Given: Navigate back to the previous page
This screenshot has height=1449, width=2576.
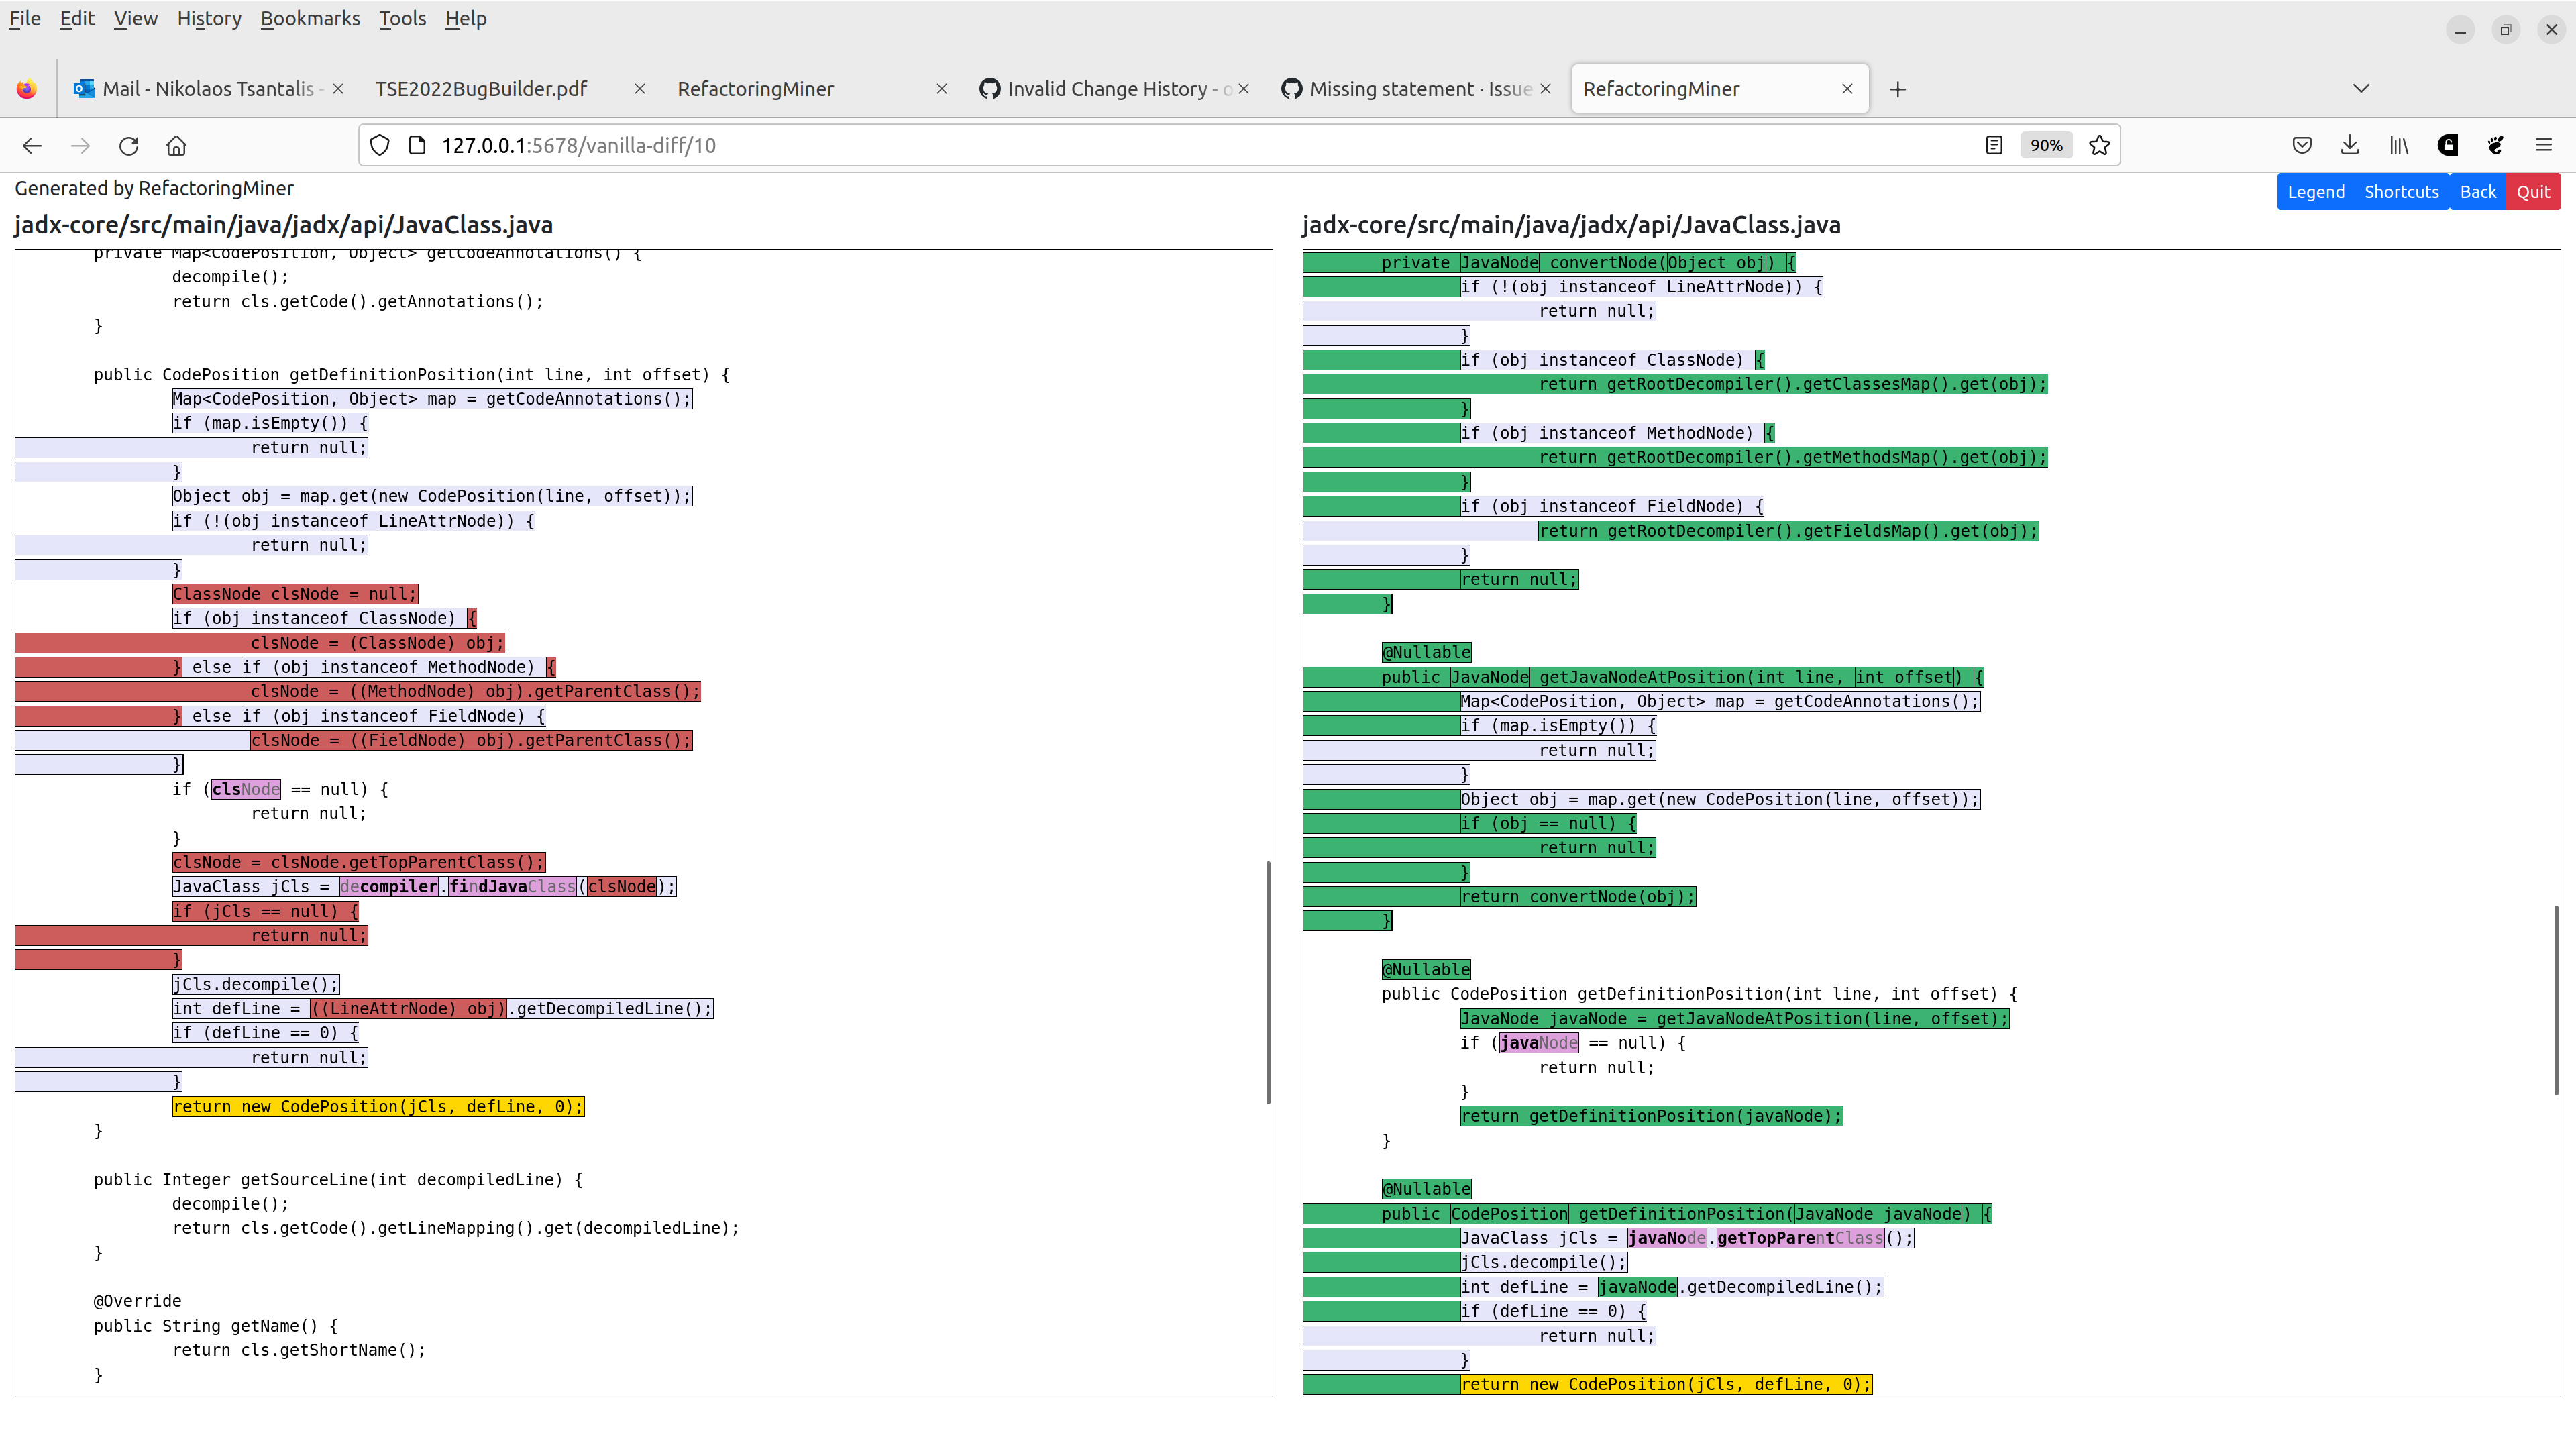Looking at the screenshot, I should (32, 145).
